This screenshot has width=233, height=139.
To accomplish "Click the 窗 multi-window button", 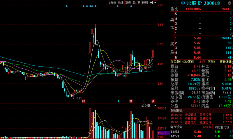I will click(139, 3).
